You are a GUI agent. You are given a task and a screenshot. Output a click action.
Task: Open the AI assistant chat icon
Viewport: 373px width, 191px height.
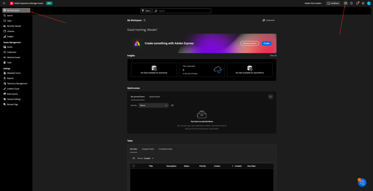[x=346, y=3]
